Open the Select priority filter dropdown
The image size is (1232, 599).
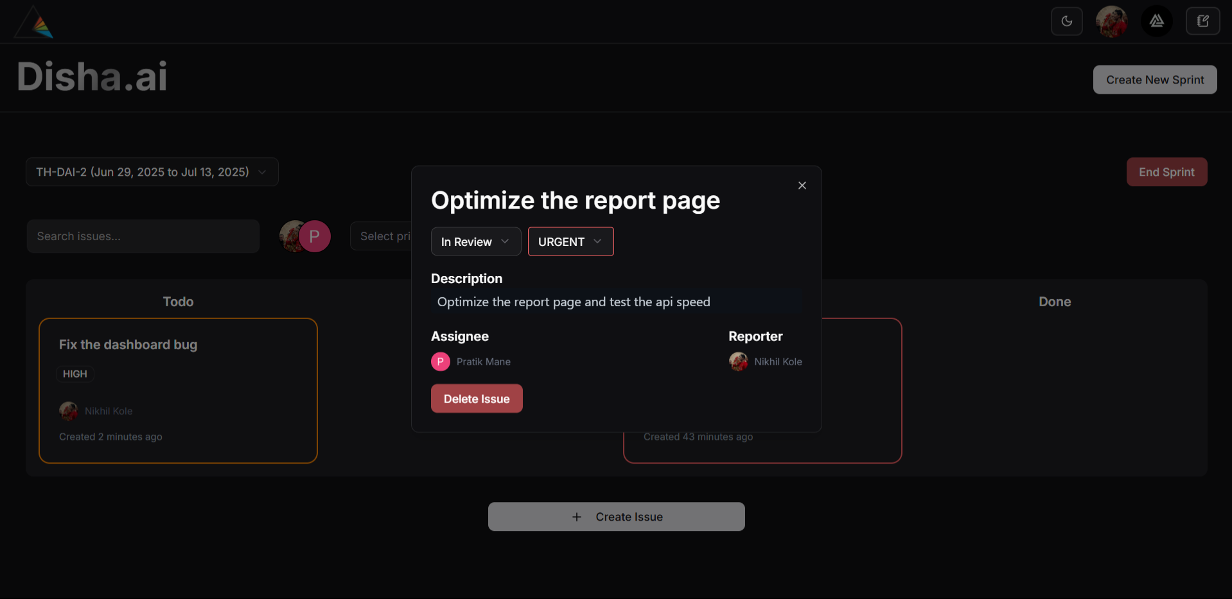382,236
